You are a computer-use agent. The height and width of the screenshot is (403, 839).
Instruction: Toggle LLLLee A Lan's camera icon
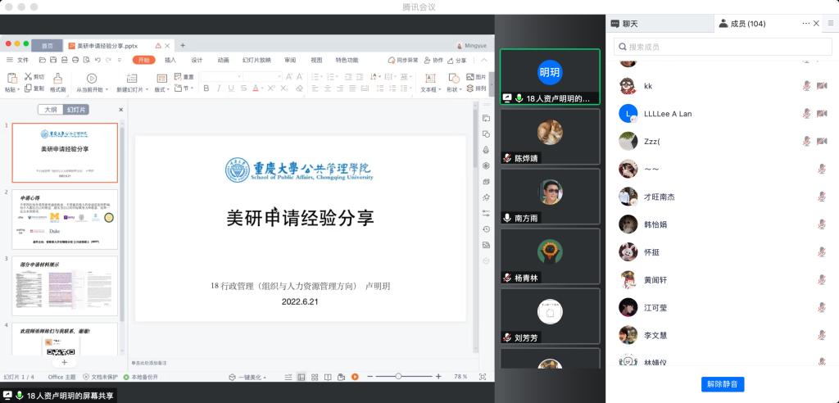click(x=821, y=114)
